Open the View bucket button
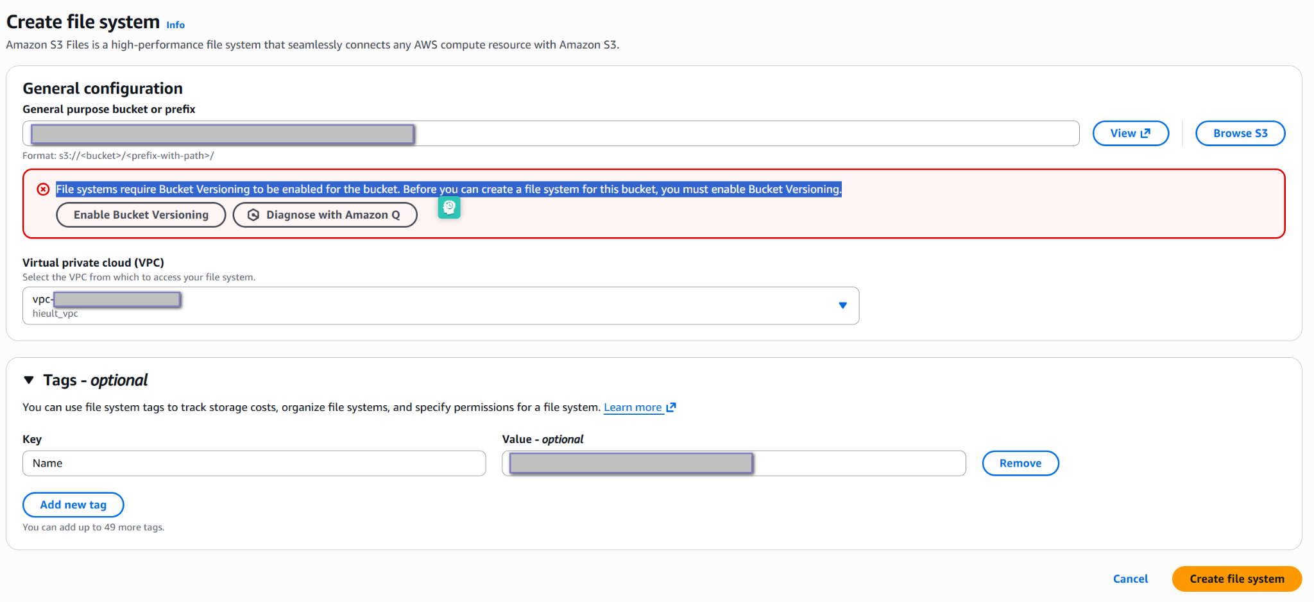Image resolution: width=1314 pixels, height=602 pixels. (1131, 133)
